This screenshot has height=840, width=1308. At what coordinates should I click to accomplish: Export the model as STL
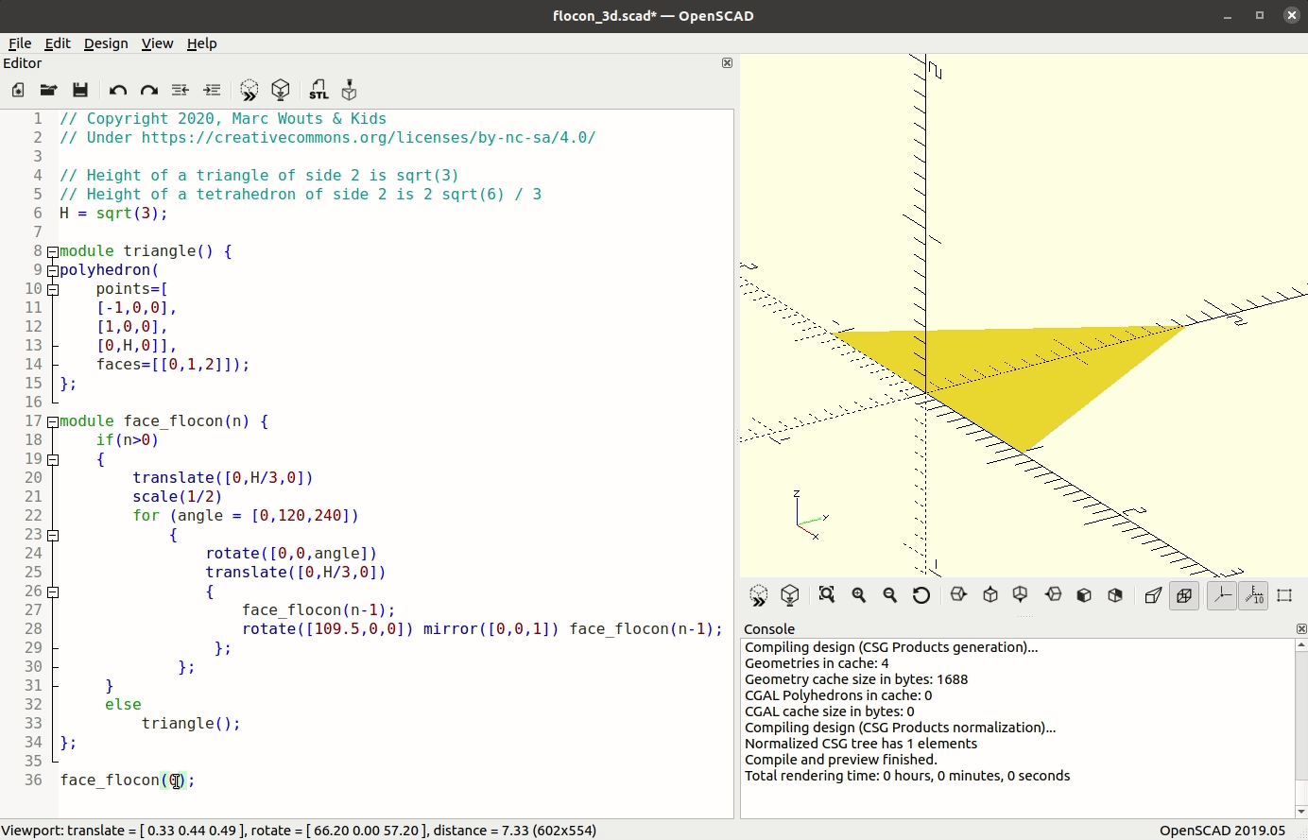pos(318,90)
